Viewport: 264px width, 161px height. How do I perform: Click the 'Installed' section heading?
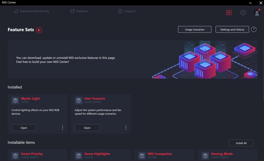(15, 87)
